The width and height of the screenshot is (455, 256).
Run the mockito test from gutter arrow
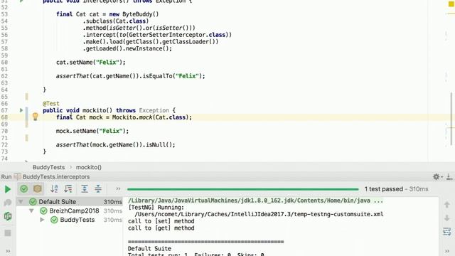click(21, 110)
